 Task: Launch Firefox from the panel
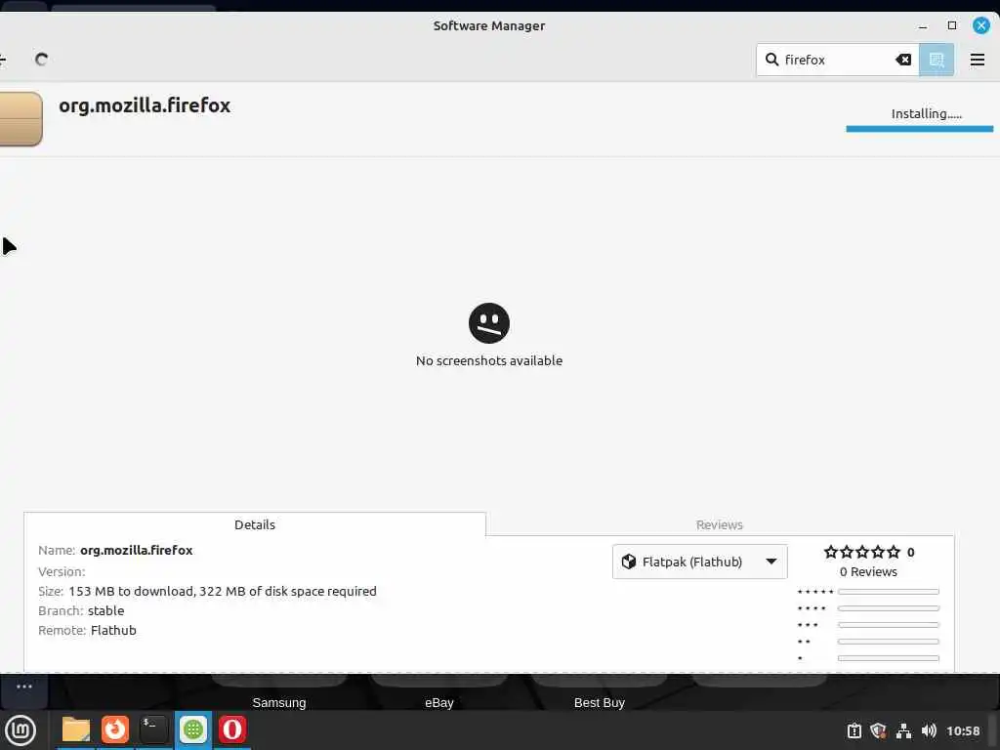pyautogui.click(x=115, y=730)
